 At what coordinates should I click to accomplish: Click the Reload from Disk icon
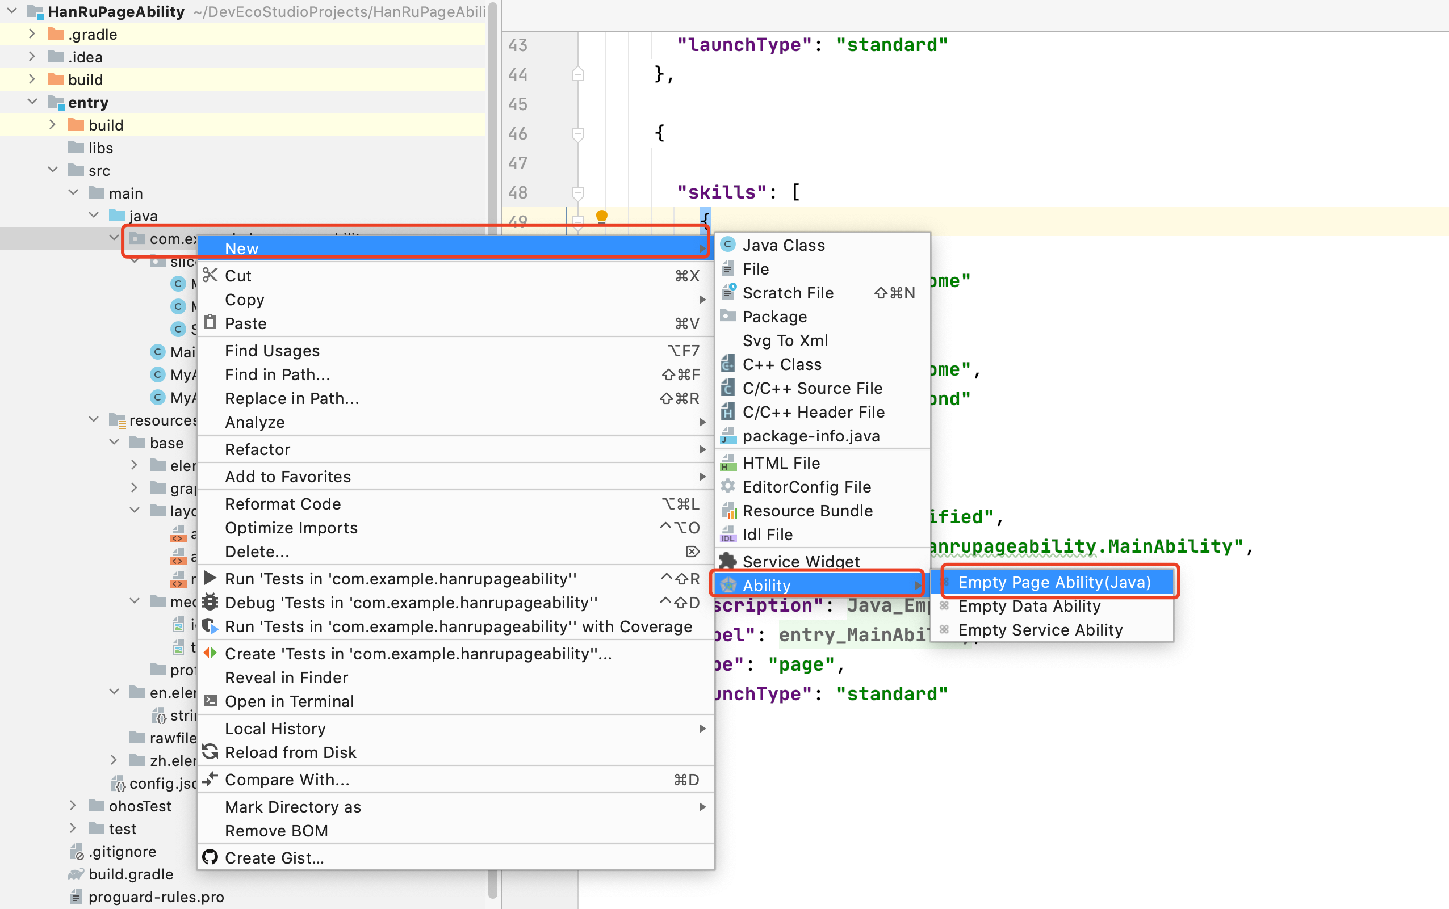coord(210,751)
